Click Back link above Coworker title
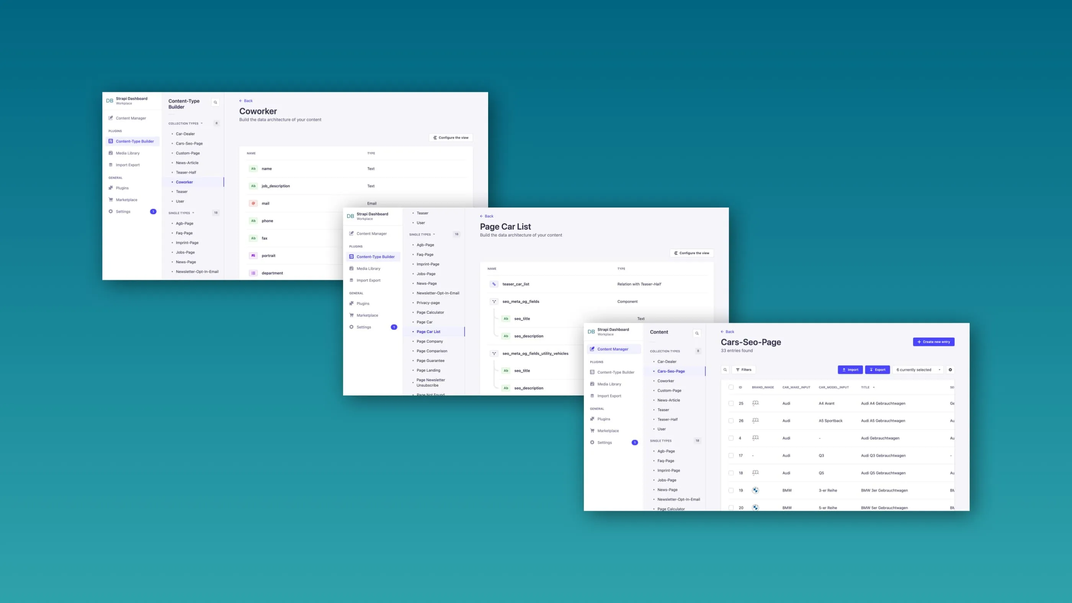Image resolution: width=1072 pixels, height=603 pixels. coord(246,101)
